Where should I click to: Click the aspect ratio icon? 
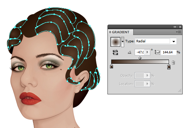point(157,52)
